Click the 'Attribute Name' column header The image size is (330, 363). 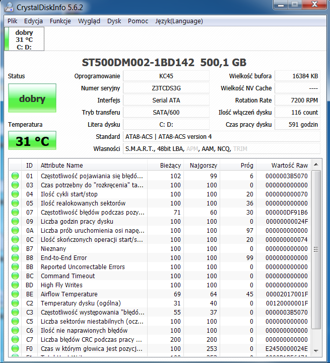[92, 165]
